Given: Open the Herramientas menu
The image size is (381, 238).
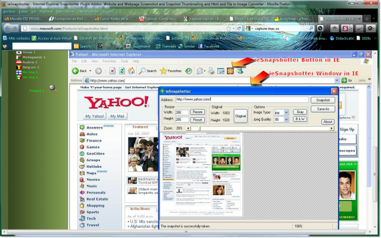Looking at the screenshot, I should [x=89, y=11].
